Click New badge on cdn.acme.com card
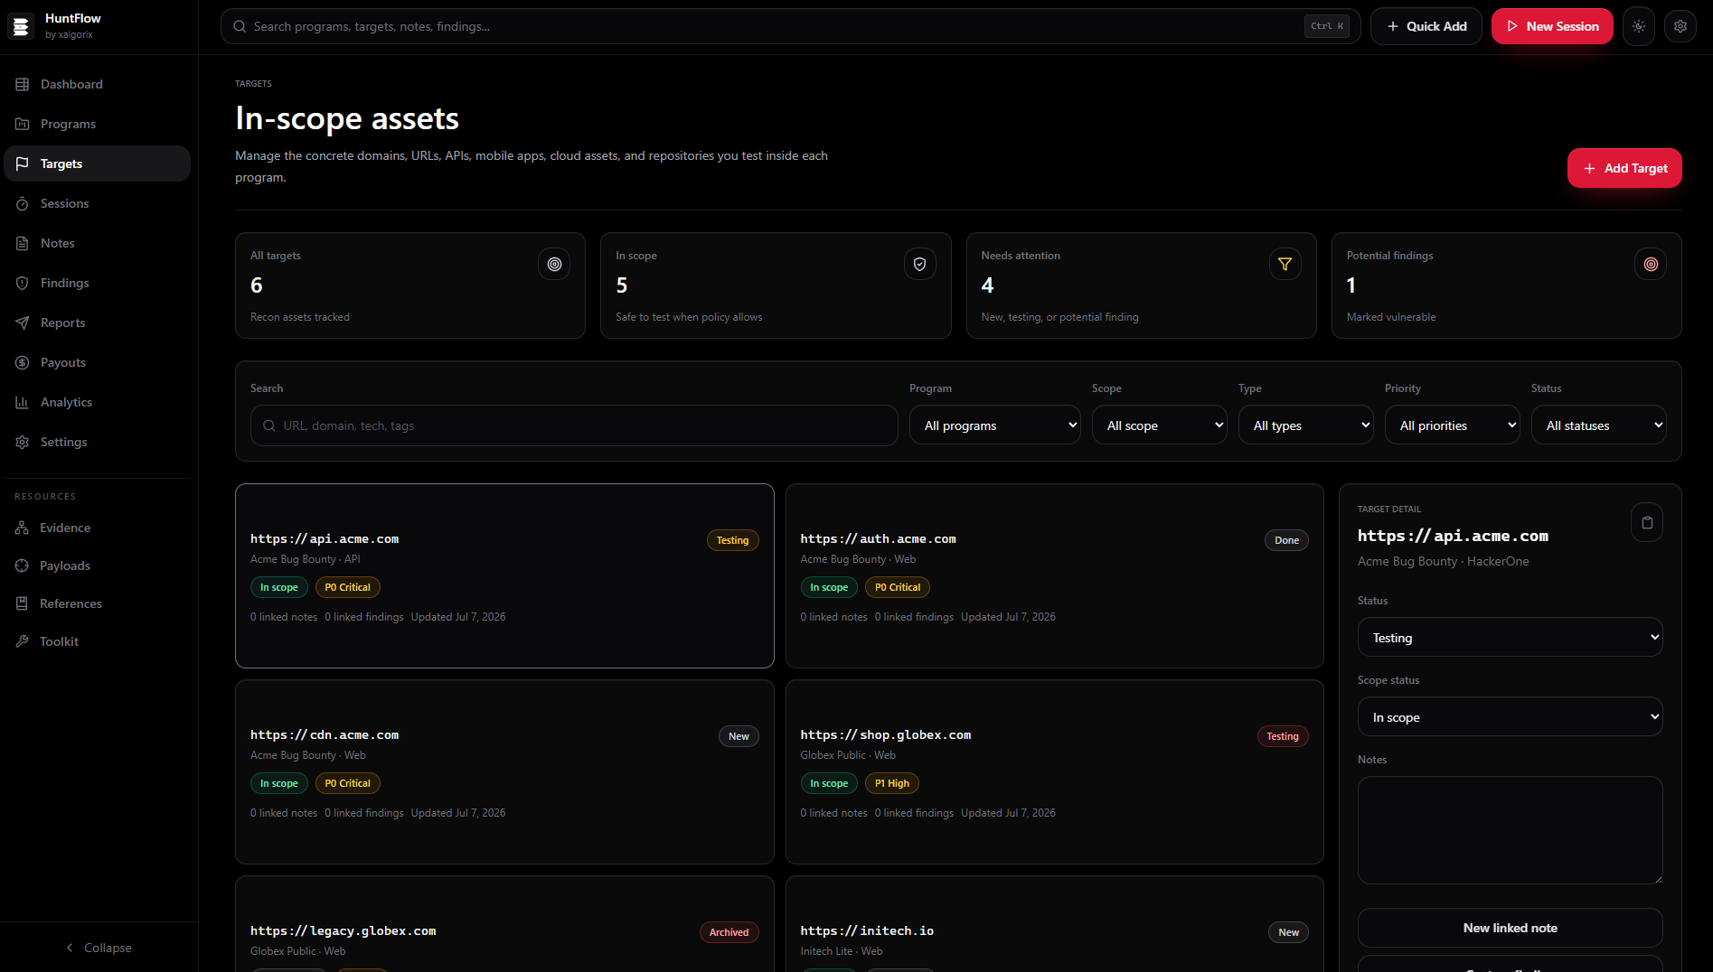 click(x=739, y=736)
